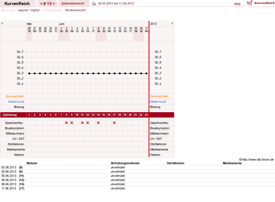Click the left Mittelschmerz row label

[x=15, y=133]
